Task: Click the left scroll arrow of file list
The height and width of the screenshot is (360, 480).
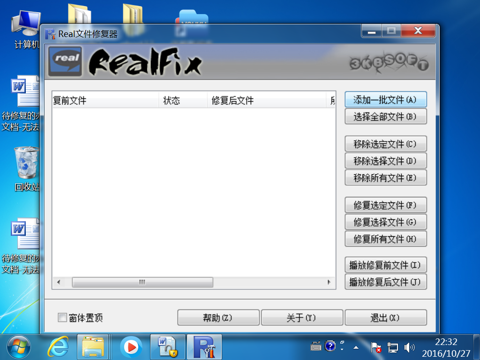Action: tap(59, 282)
